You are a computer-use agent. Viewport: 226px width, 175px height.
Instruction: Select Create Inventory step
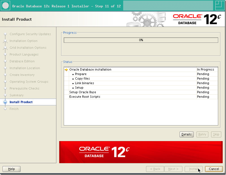[22, 75]
